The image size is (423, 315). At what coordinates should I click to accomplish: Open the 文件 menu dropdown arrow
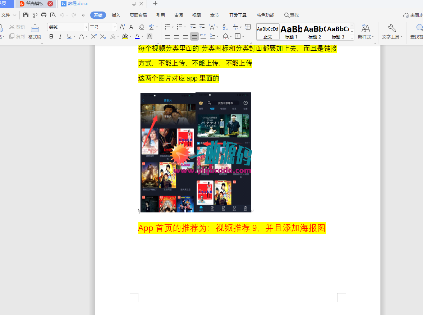[x=15, y=15]
